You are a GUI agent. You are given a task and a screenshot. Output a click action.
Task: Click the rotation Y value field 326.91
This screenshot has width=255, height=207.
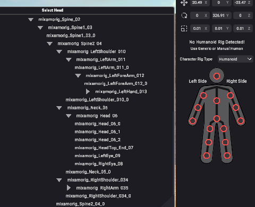220,15
